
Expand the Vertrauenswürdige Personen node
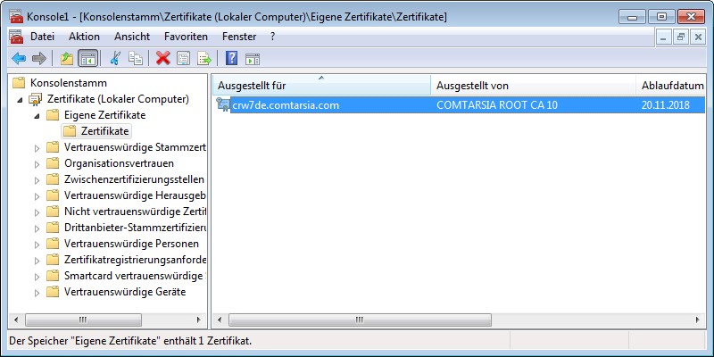tap(37, 244)
